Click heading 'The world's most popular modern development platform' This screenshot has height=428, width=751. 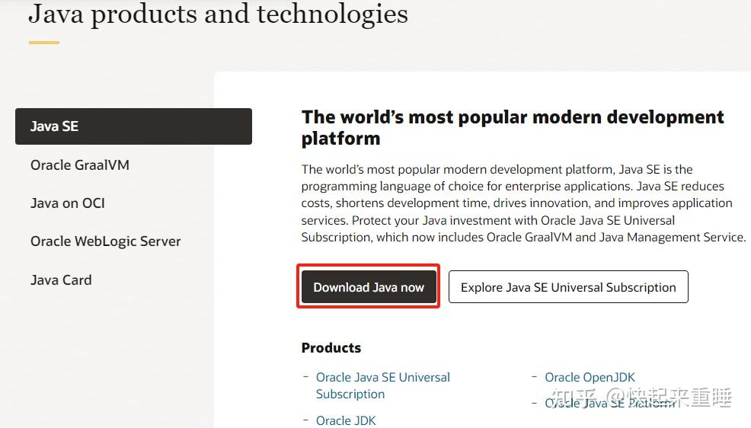[513, 127]
